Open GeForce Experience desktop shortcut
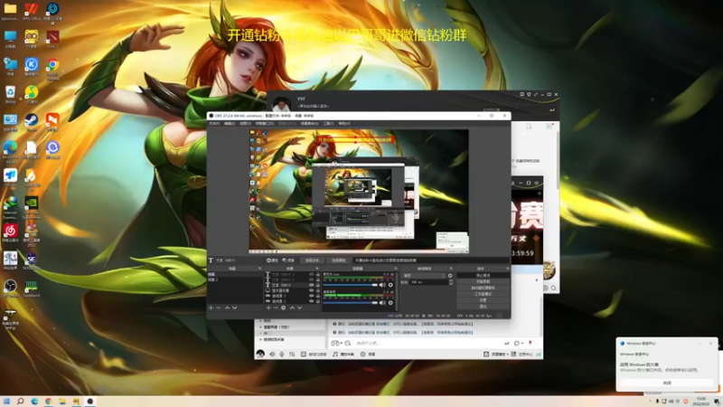This screenshot has width=723, height=407. [32, 205]
